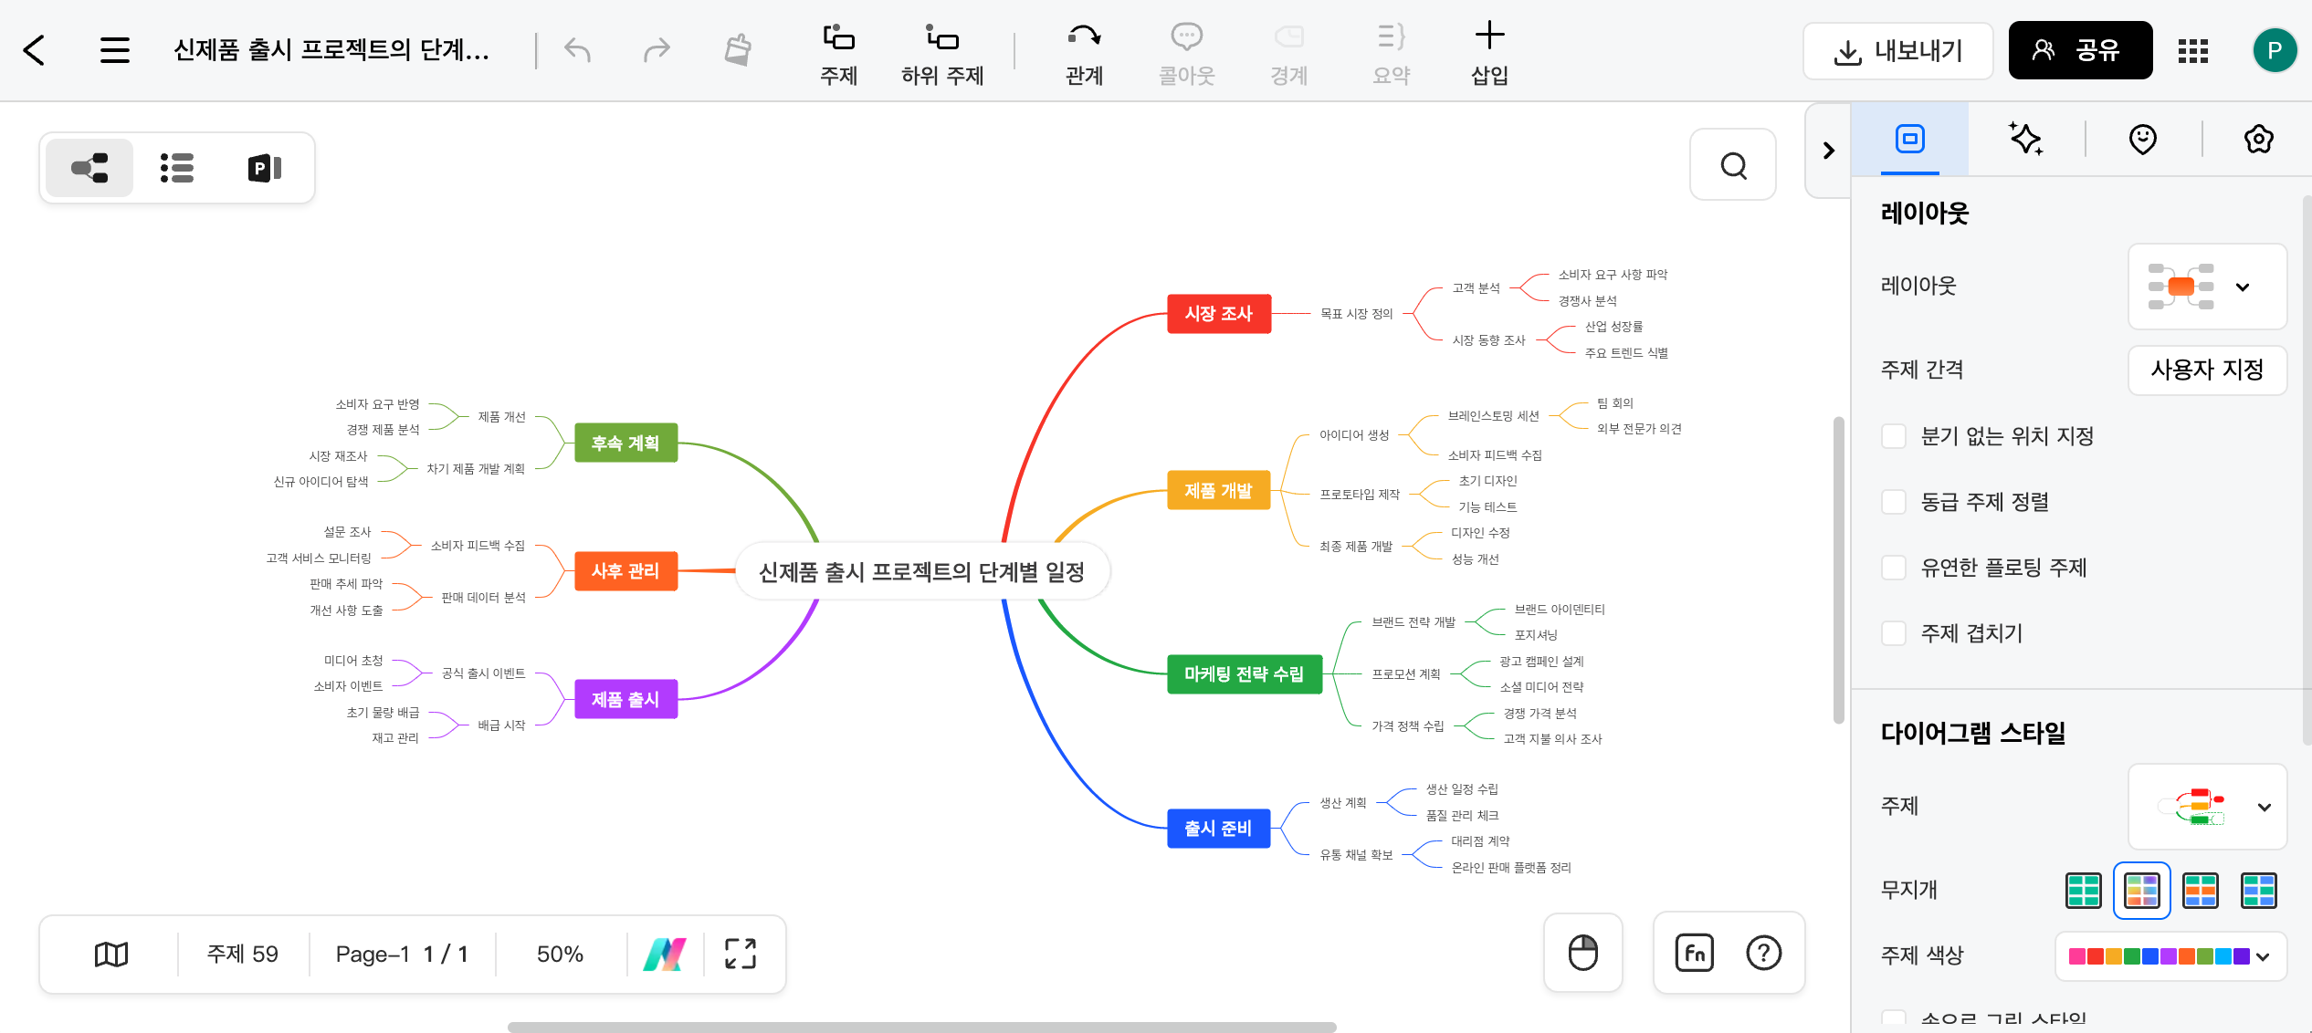
Task: Open the apps grid icon
Action: [2192, 51]
